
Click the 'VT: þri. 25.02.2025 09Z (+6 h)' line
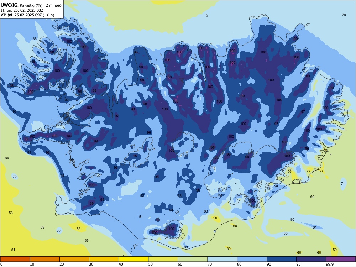point(27,15)
